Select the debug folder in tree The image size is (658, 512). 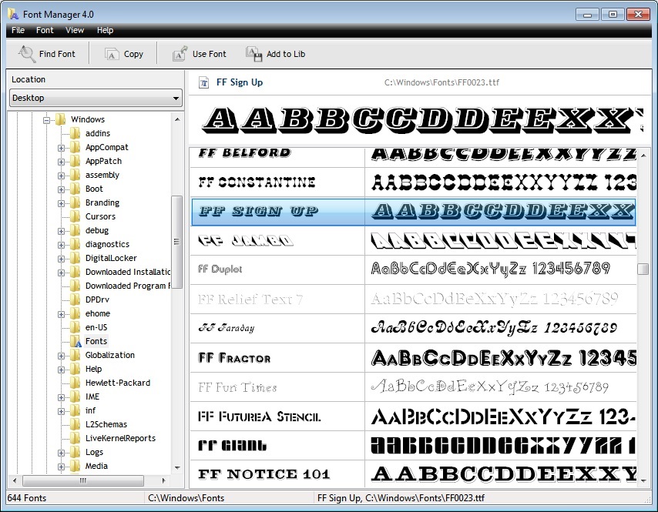pos(97,230)
